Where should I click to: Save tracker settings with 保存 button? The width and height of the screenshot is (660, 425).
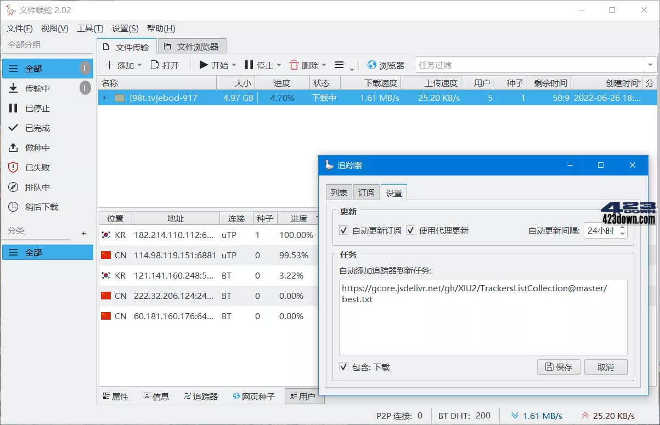[559, 366]
